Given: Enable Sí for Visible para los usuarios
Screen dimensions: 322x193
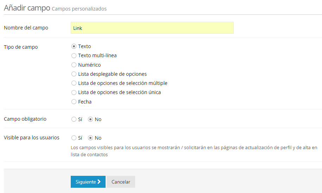Looking at the screenshot, I should point(74,138).
